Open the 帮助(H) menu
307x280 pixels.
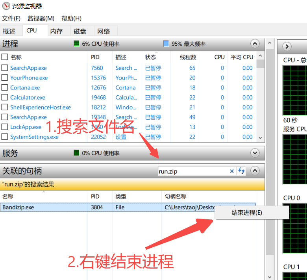pyautogui.click(x=71, y=19)
